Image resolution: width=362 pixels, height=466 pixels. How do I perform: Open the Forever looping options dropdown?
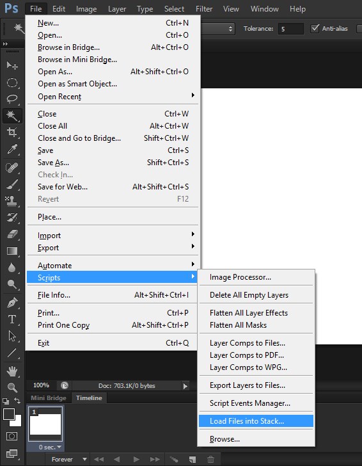pos(69,460)
